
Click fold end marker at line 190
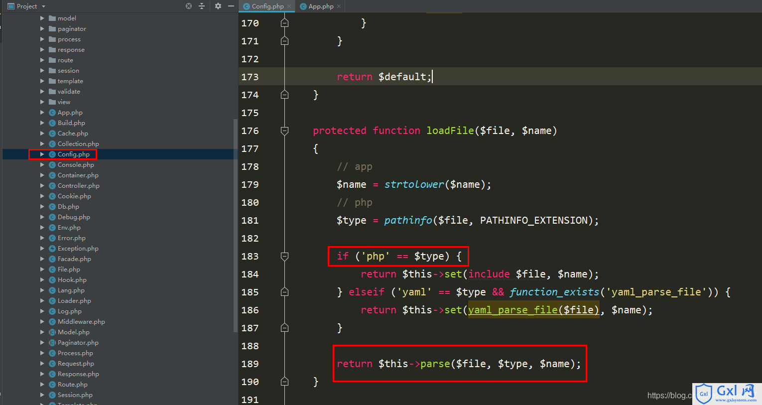[284, 382]
